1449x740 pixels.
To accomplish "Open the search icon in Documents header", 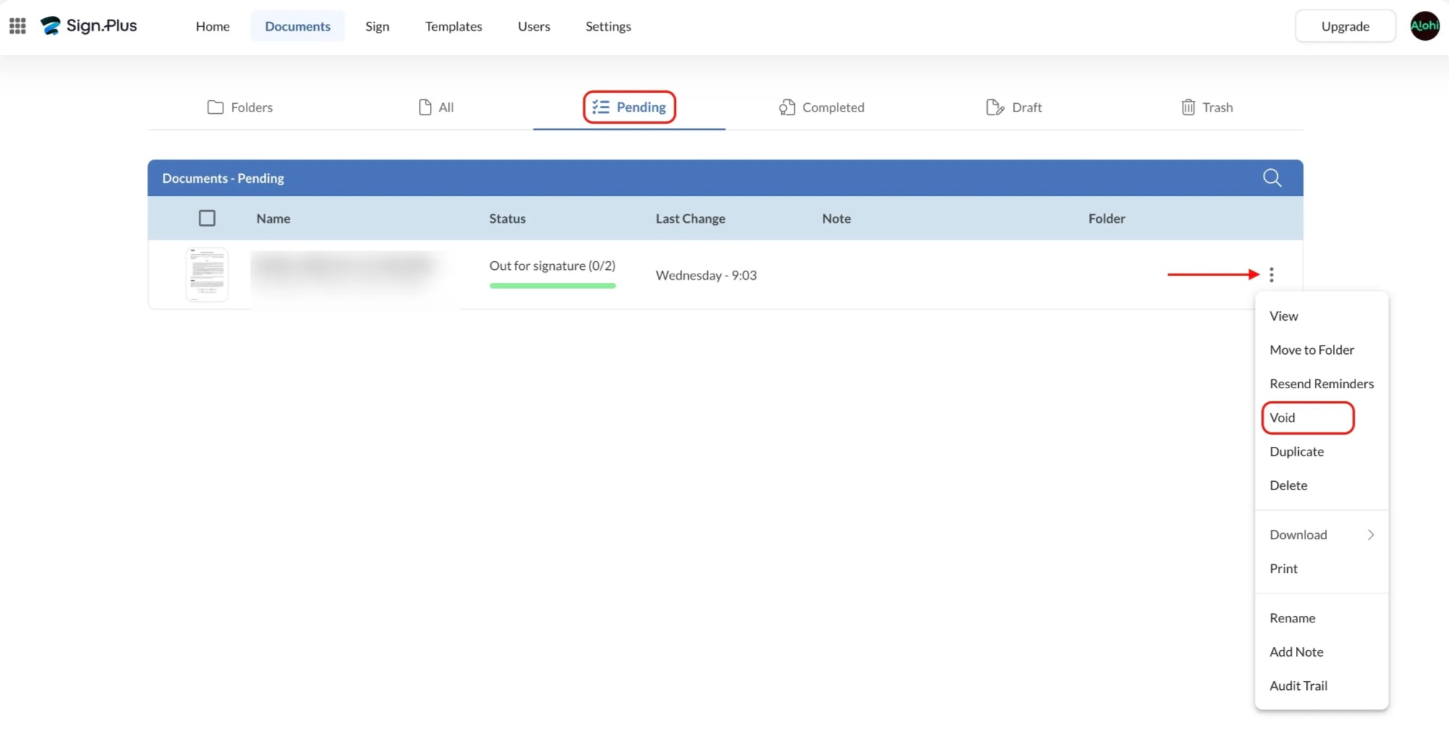I will click(x=1271, y=178).
